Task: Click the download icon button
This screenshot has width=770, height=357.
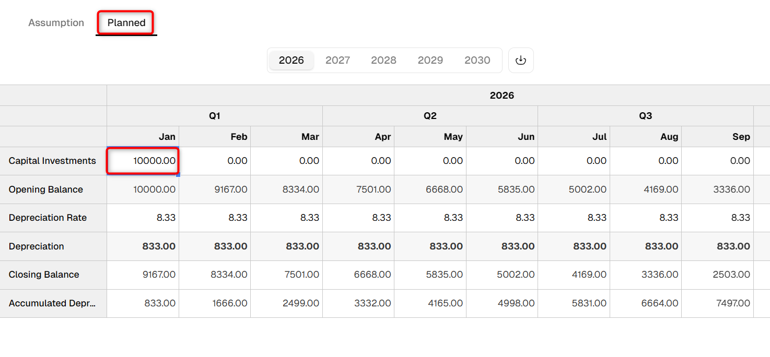Action: point(521,61)
